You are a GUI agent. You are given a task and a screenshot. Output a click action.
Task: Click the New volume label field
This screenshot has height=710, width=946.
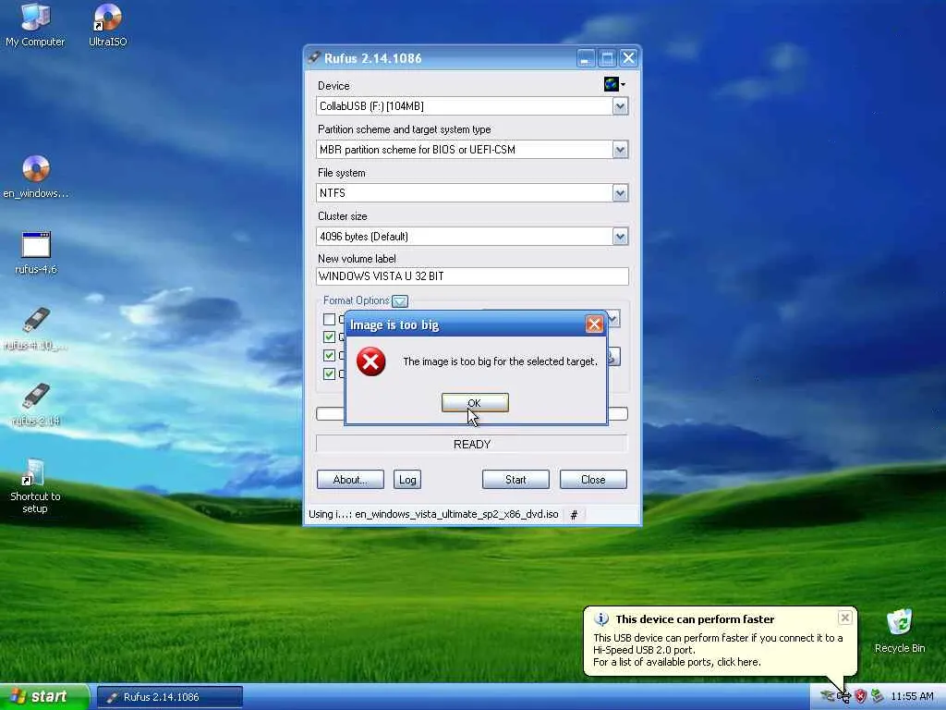(x=472, y=276)
